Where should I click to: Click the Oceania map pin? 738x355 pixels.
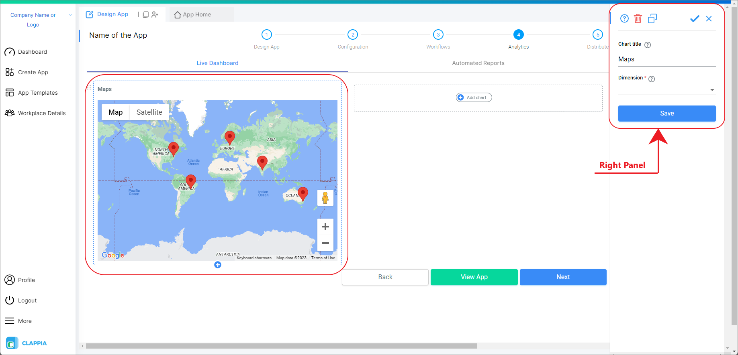pyautogui.click(x=303, y=194)
